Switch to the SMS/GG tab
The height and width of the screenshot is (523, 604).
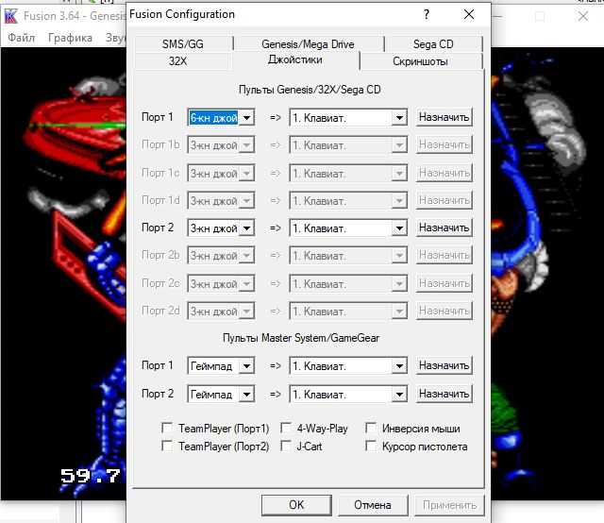(x=183, y=44)
